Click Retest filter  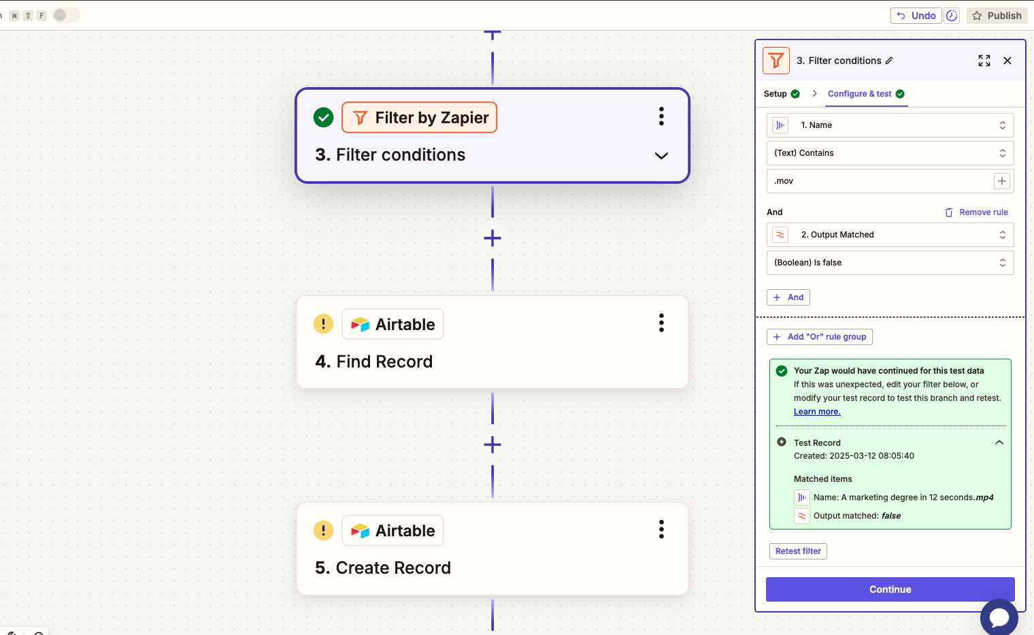pos(798,551)
